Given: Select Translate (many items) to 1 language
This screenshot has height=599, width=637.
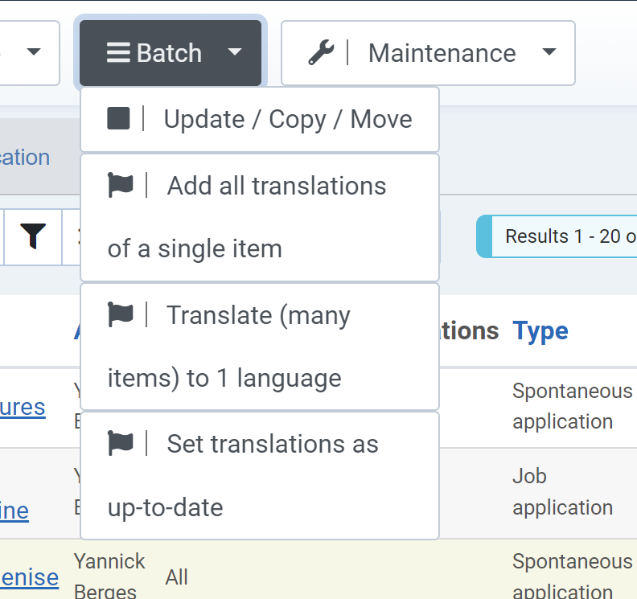Looking at the screenshot, I should pyautogui.click(x=260, y=347).
